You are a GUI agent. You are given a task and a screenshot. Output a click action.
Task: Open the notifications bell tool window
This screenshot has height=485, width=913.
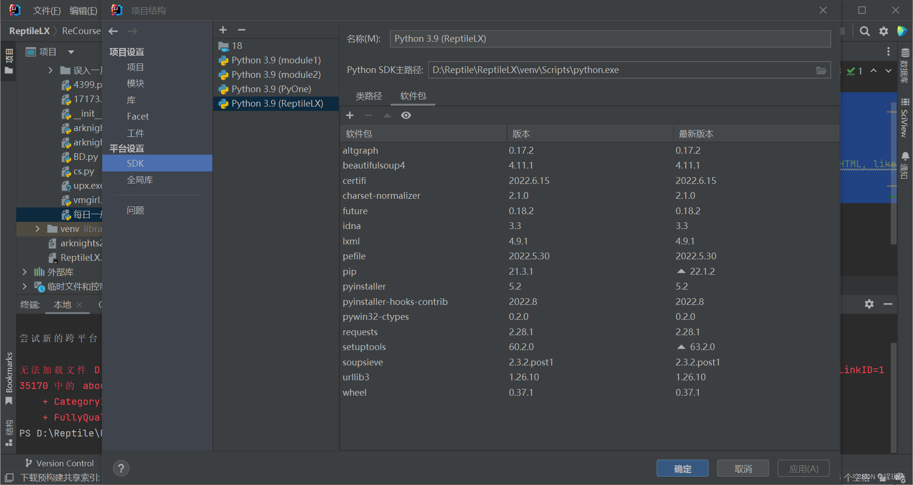coord(905,165)
